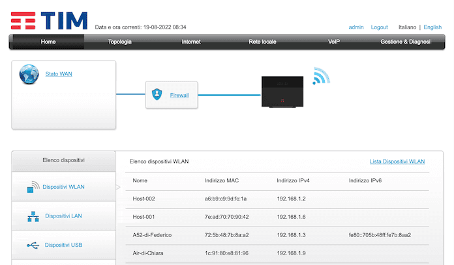Click the Indirizzo IPv4 column header
The image size is (454, 265).
coord(293,180)
